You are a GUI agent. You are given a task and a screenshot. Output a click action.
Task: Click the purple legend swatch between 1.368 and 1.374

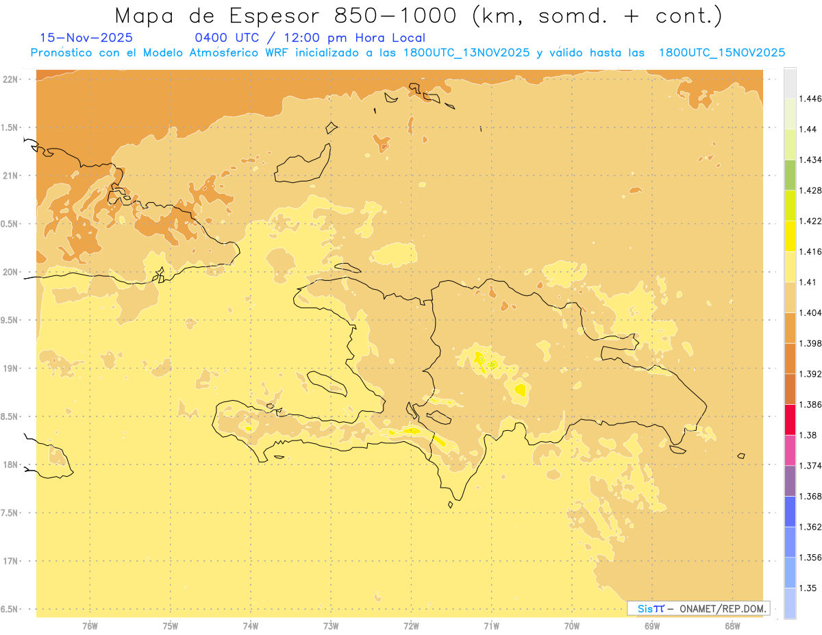(790, 481)
